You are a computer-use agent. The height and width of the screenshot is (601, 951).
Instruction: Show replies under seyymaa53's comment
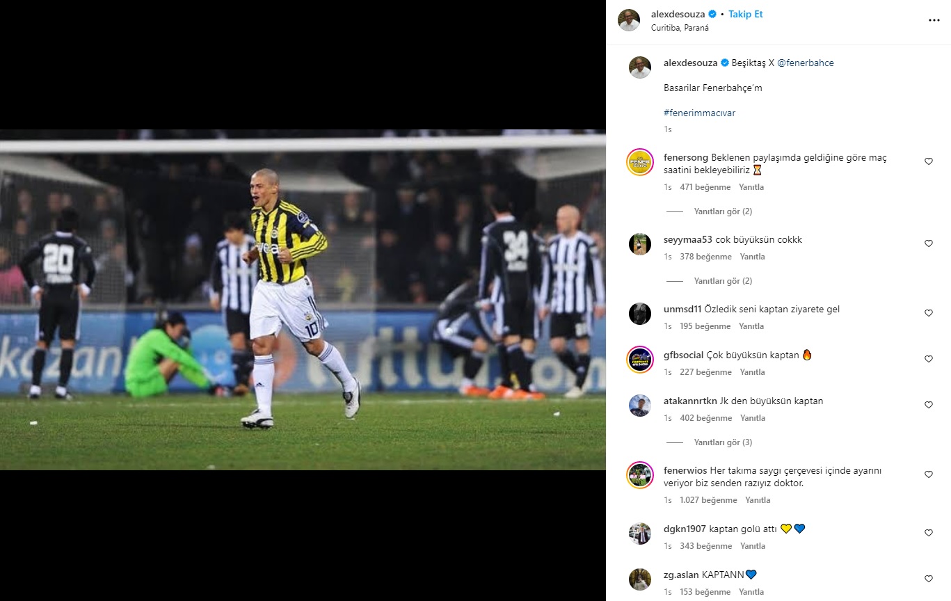click(x=723, y=281)
